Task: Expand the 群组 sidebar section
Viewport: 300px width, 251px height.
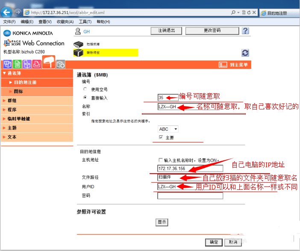Action: 37,100
